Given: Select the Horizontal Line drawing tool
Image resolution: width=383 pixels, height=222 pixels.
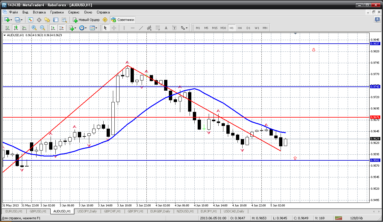Looking at the screenshot, I should (133, 28).
